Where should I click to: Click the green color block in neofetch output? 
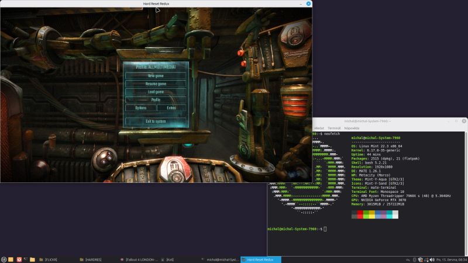click(x=366, y=214)
